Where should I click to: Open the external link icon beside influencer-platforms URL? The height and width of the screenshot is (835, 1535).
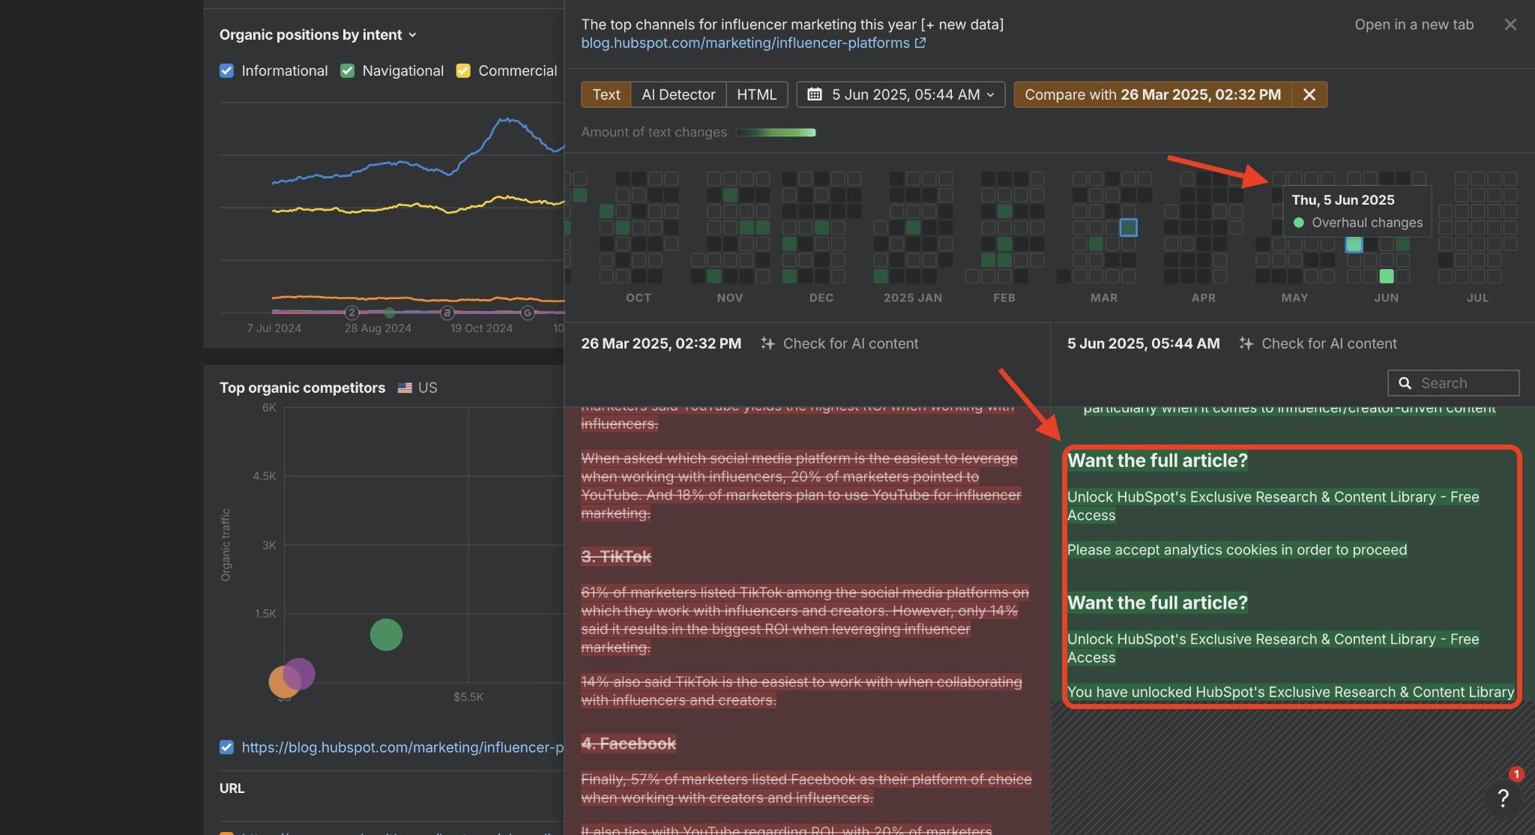point(920,43)
